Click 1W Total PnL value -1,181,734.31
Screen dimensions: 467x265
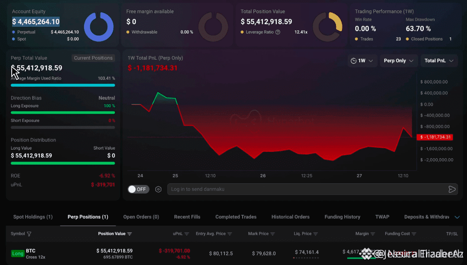coord(153,68)
